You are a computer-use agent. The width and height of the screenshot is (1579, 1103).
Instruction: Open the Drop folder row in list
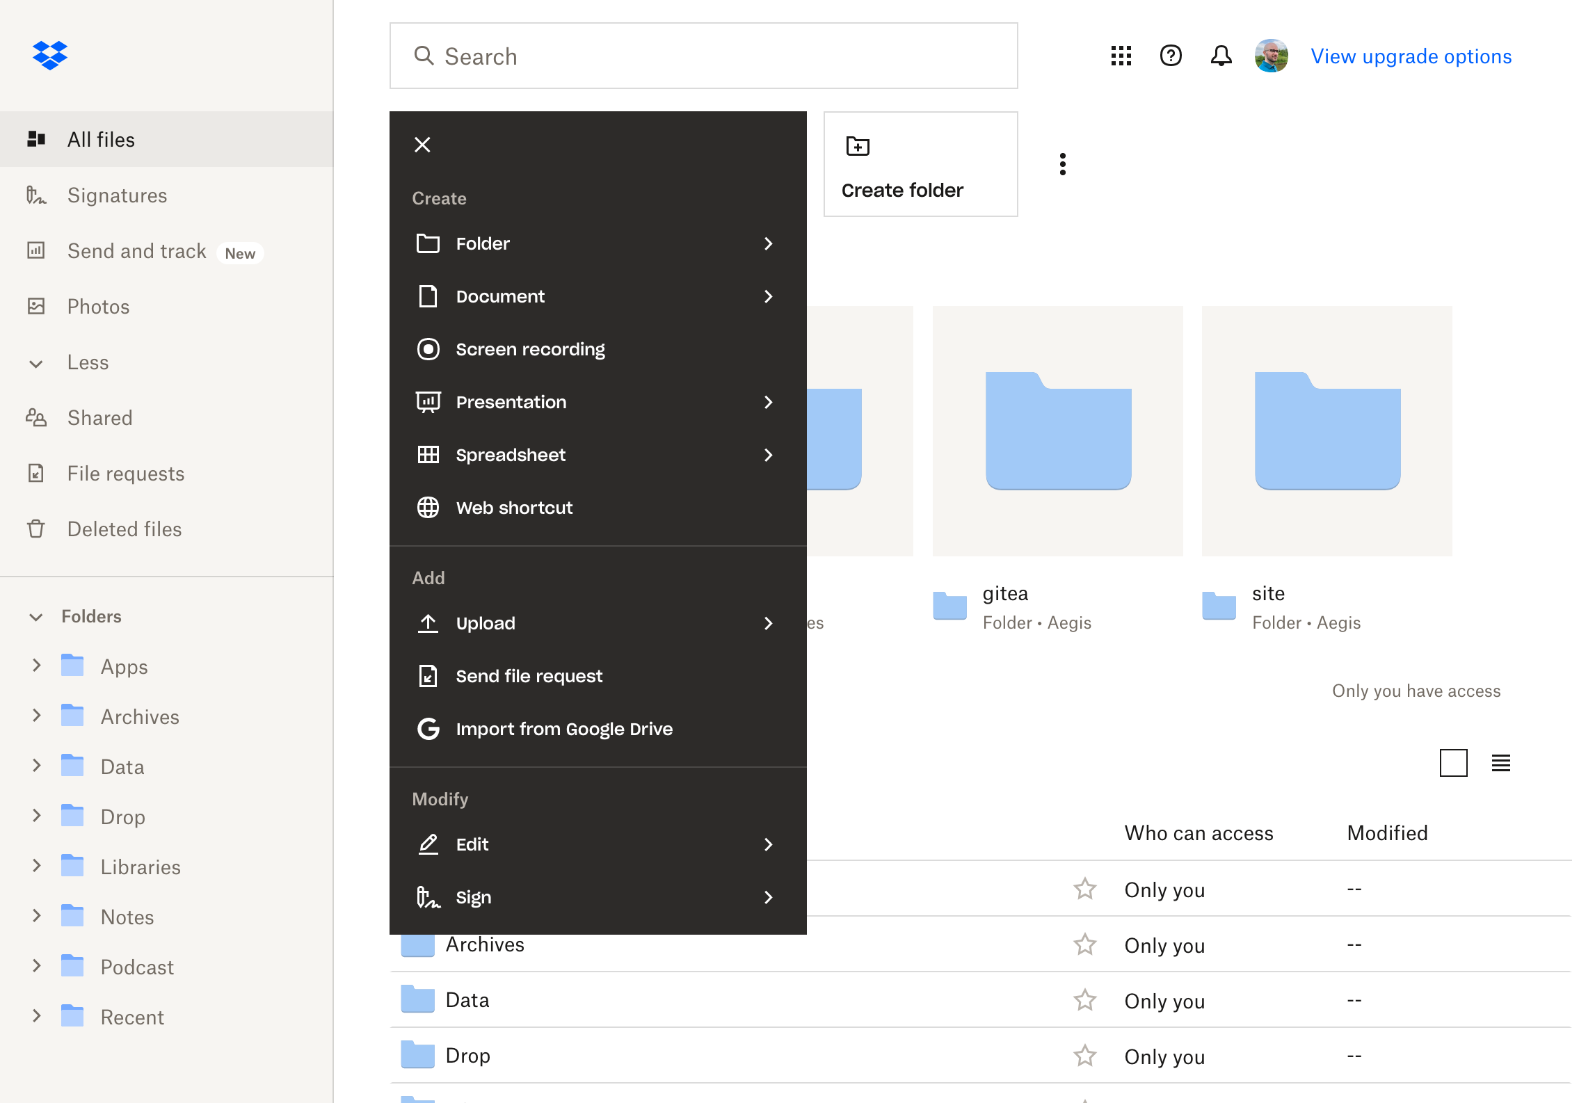pyautogui.click(x=980, y=1056)
